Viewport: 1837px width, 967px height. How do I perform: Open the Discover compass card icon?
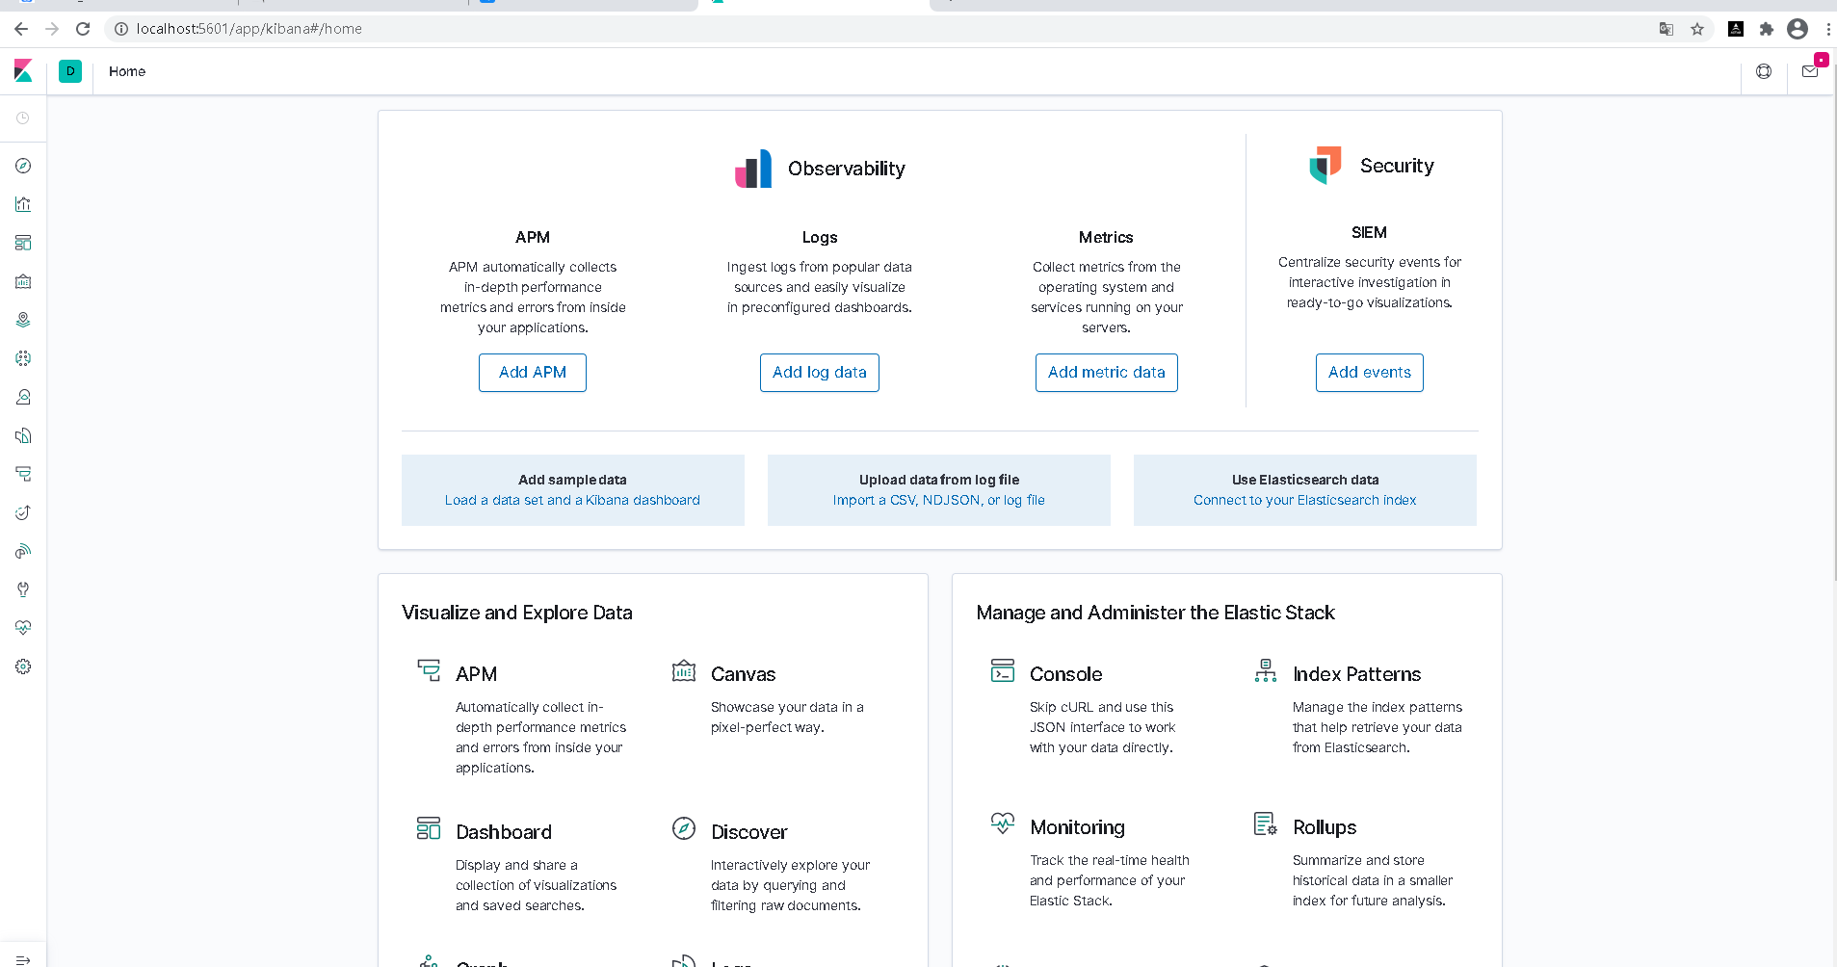(x=684, y=828)
